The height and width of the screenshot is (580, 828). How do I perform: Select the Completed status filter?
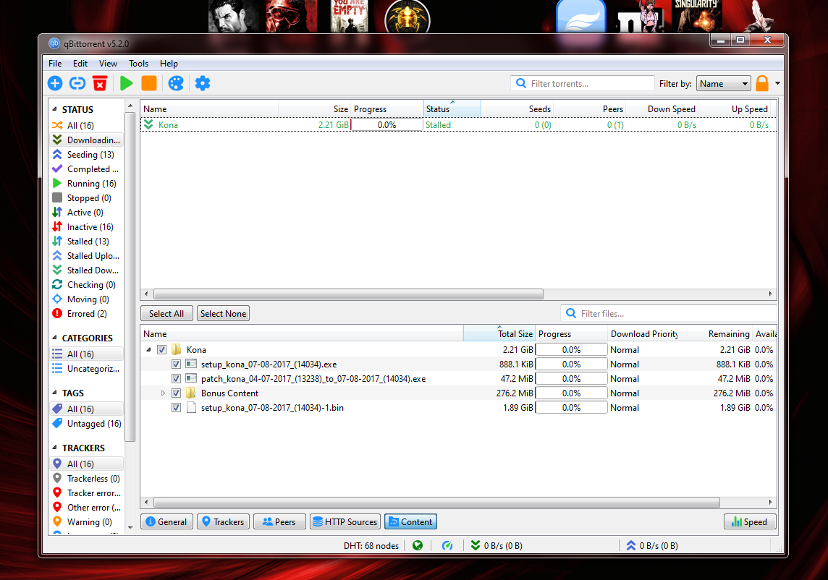coord(87,169)
